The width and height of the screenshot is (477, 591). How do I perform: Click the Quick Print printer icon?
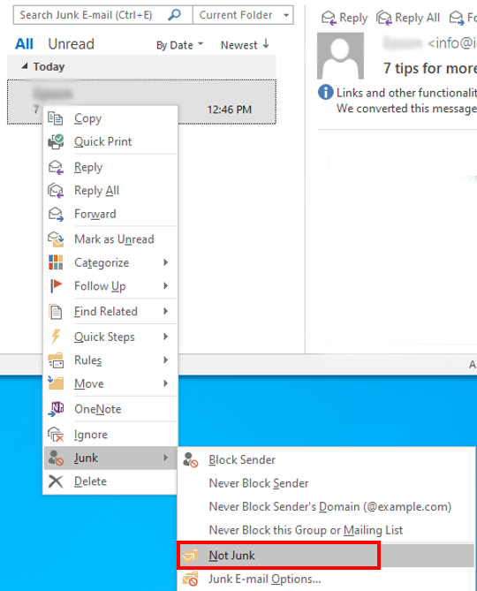pos(56,141)
